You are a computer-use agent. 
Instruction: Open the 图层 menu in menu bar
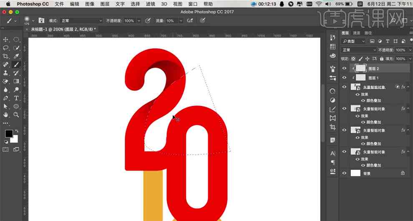[105, 4]
